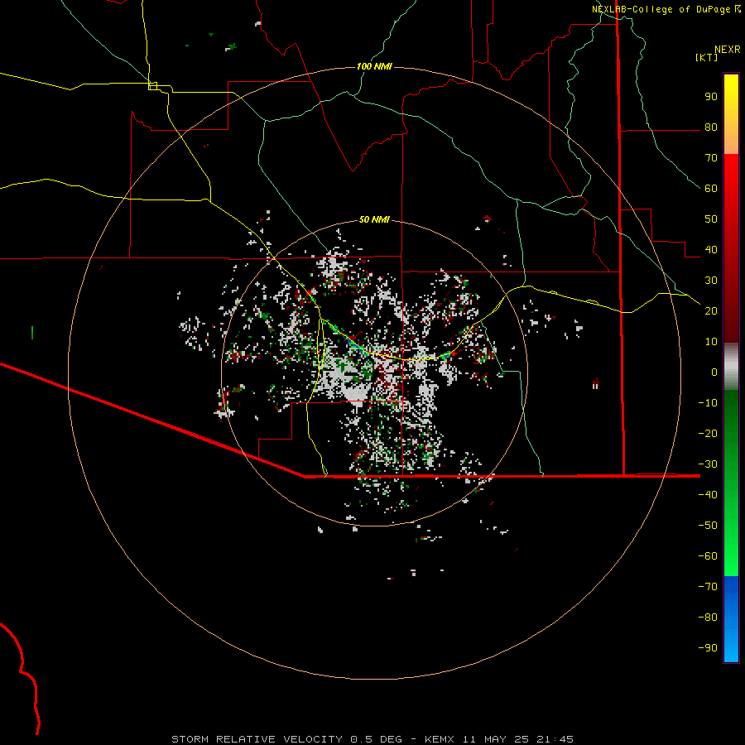Click the -20 value on color scale
The width and height of the screenshot is (745, 745).
click(x=708, y=433)
